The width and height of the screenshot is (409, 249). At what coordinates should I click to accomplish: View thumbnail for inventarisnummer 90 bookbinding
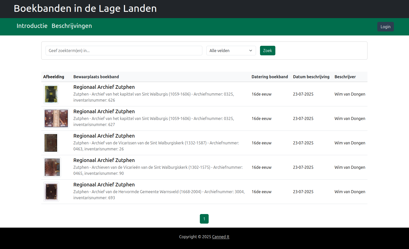(x=52, y=167)
